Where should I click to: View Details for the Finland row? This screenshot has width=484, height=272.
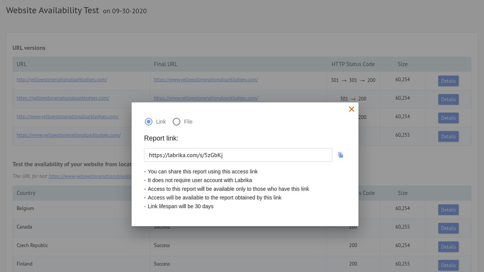click(x=448, y=265)
